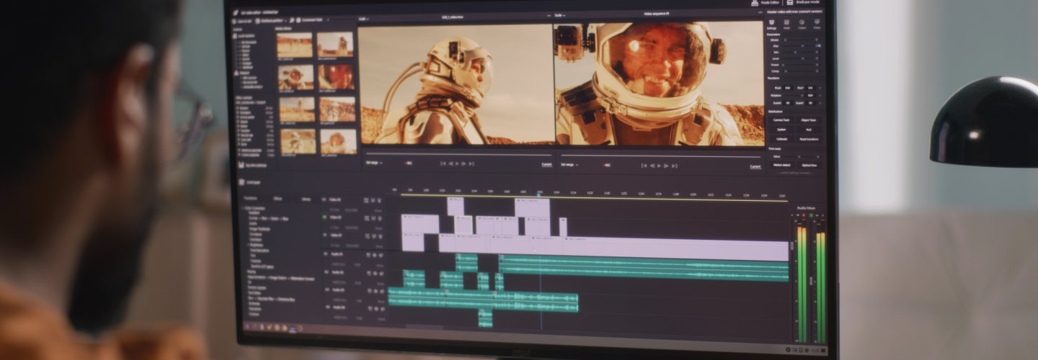The height and width of the screenshot is (360, 1038).
Task: Collapse the Color Correction effects group
Action: [x=244, y=208]
